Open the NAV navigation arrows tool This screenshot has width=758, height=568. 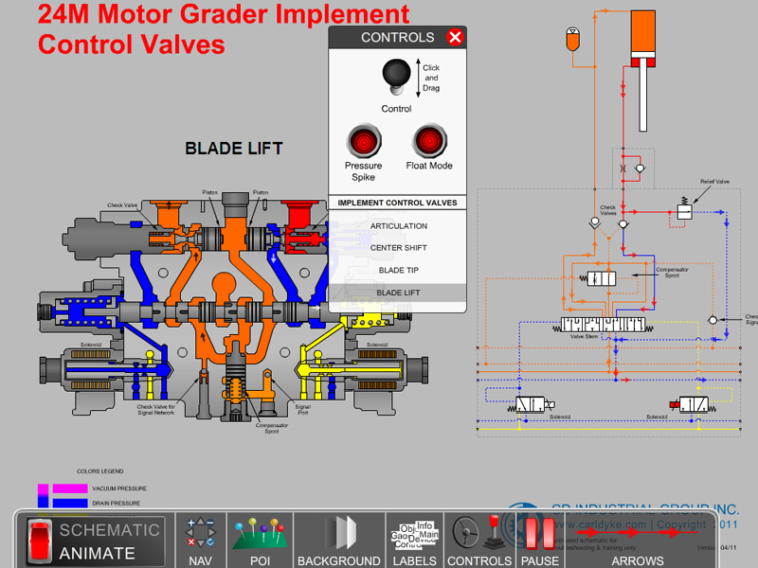coord(200,541)
